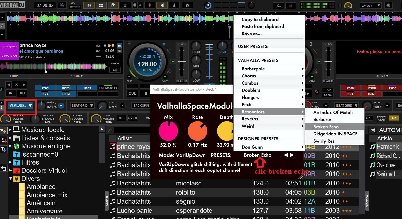Click the grid pads icon in top toolbar
This screenshot has width=402, height=219.
click(x=101, y=5)
